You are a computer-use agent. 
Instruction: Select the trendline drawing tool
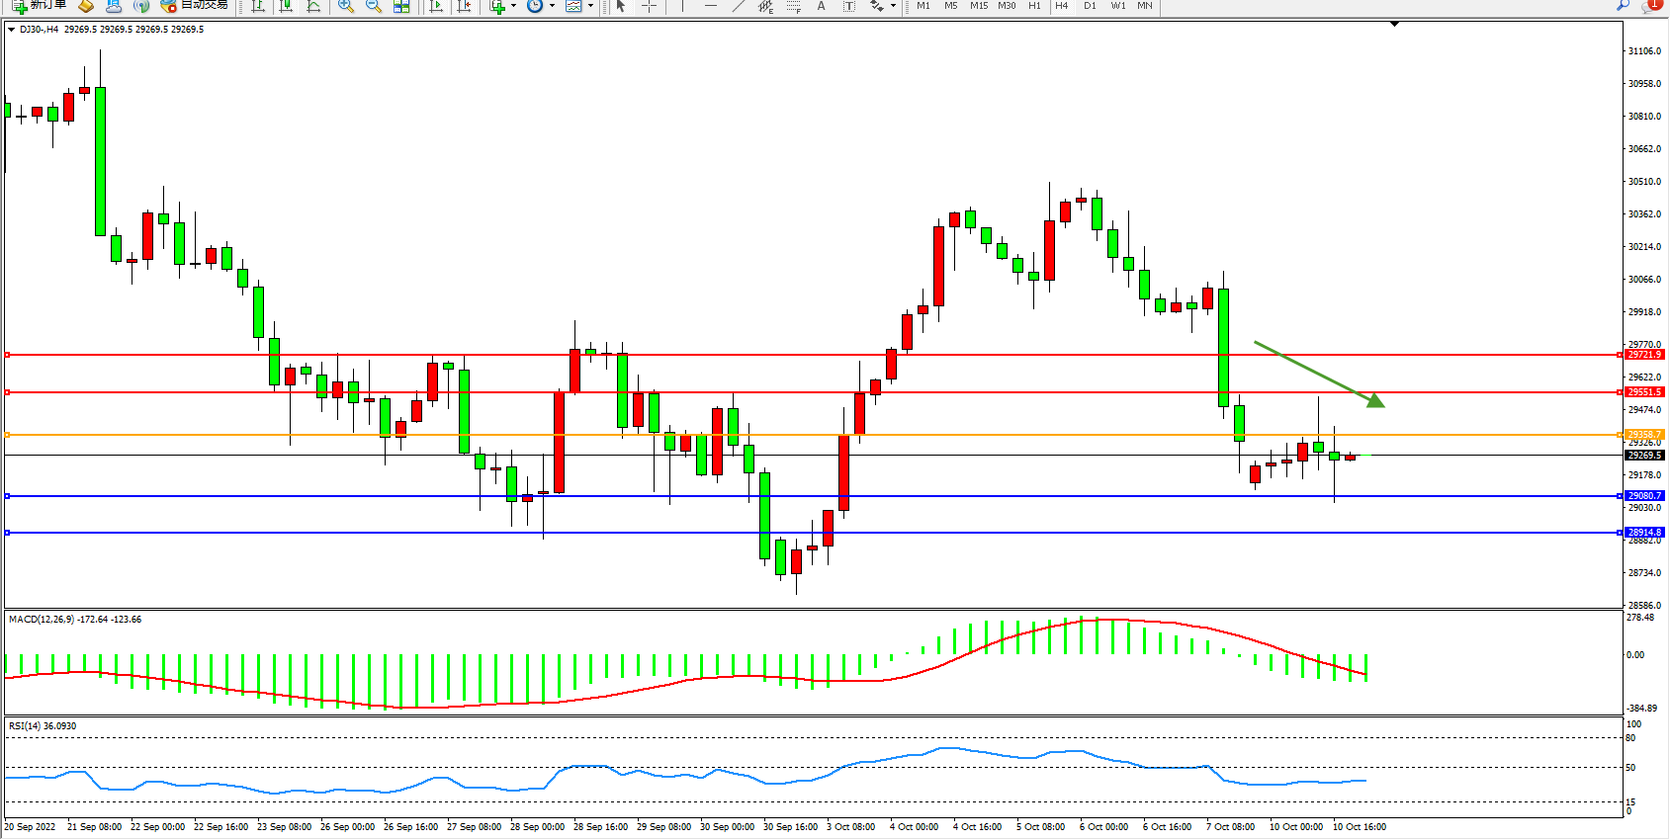tap(738, 6)
